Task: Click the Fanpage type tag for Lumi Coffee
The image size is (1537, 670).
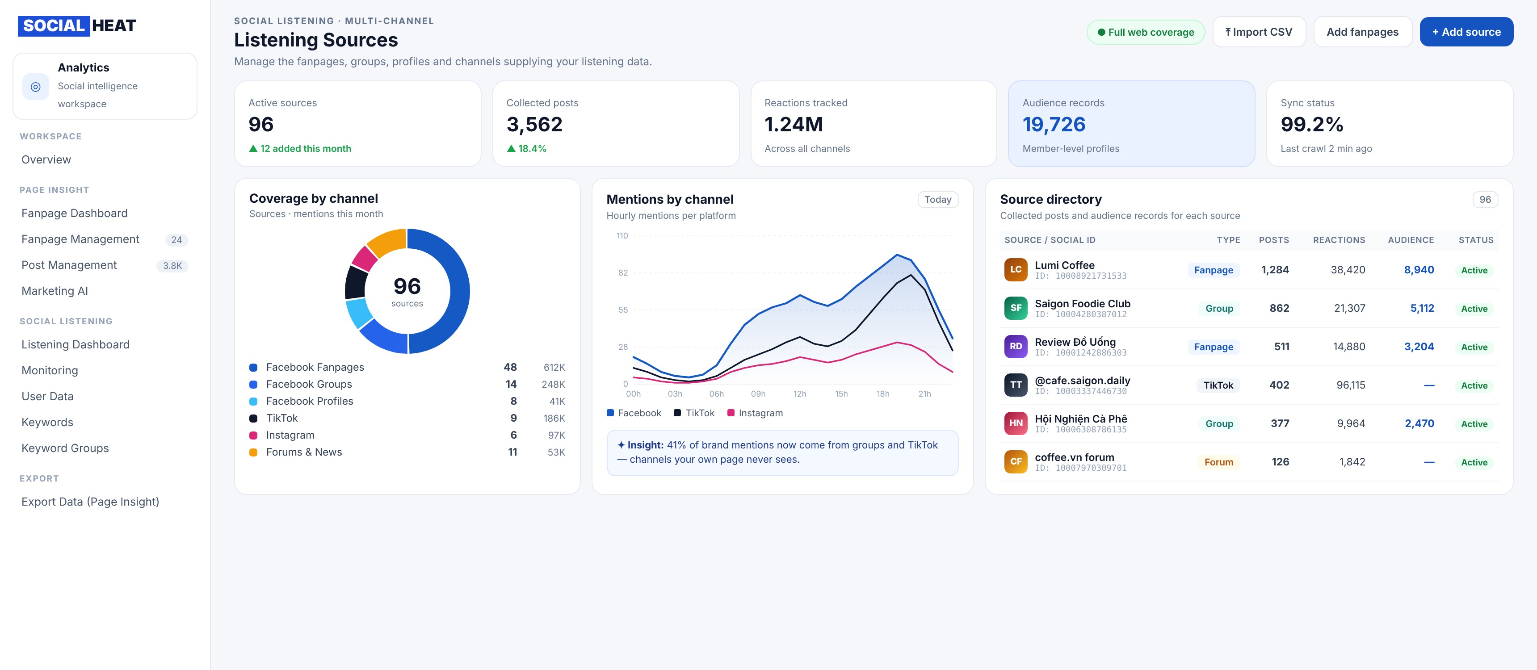Action: coord(1213,270)
